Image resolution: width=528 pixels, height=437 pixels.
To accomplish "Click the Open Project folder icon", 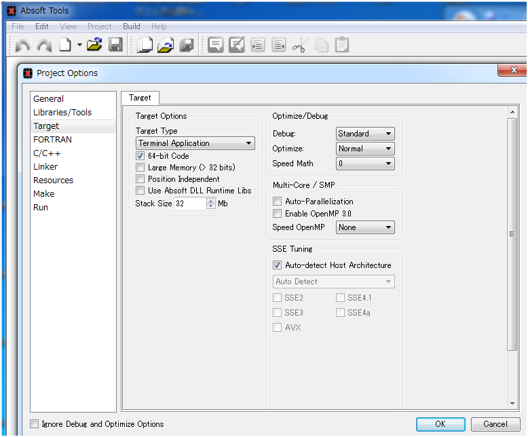I will [x=166, y=45].
